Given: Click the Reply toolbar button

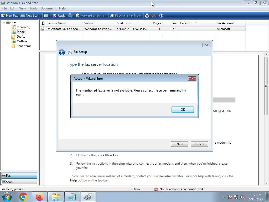Looking at the screenshot, I should click(x=59, y=16).
